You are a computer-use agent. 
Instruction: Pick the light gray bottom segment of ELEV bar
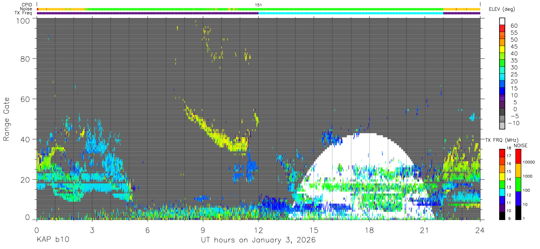(502, 126)
